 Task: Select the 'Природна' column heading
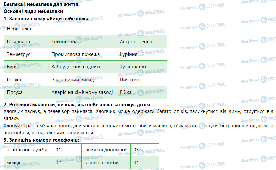(26, 42)
